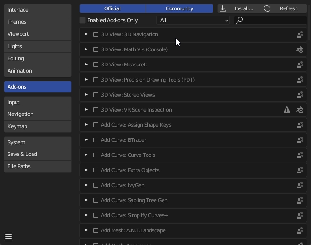The width and height of the screenshot is (311, 245).
Task: Click the add-on search input field
Action: click(273, 20)
